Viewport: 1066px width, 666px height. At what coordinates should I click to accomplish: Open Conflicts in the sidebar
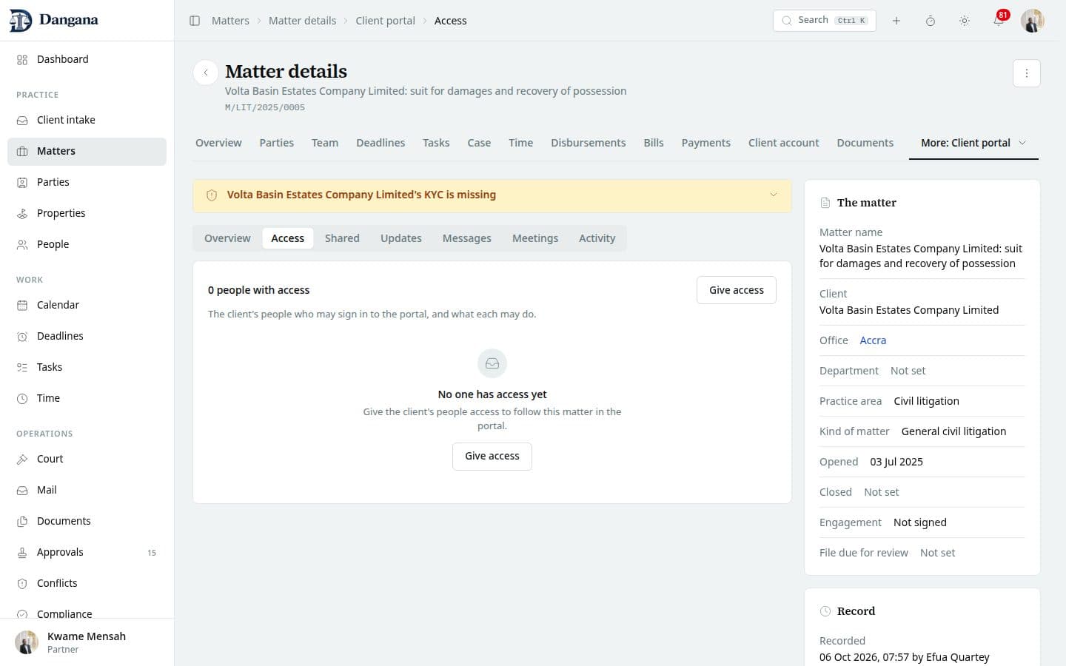coord(87,583)
